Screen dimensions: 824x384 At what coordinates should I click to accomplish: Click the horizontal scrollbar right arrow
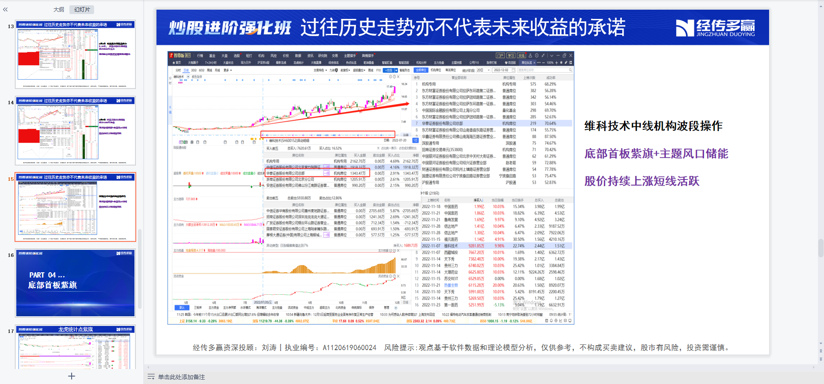[x=813, y=367]
